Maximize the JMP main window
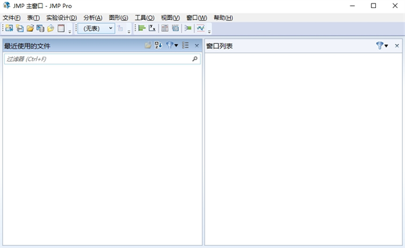 click(x=373, y=5)
